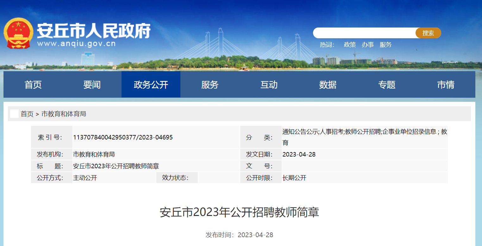
Task: Click 首页 breadcrumb link
Action: [27, 114]
